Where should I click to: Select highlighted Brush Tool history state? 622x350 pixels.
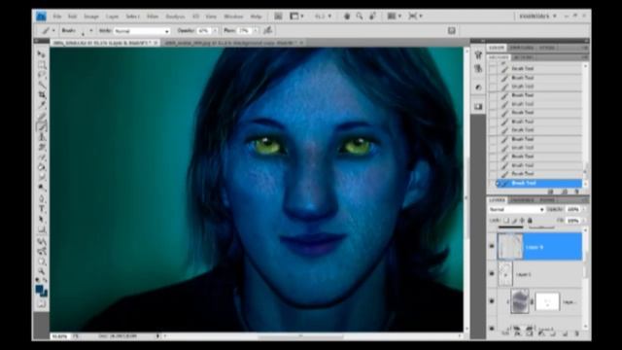[538, 183]
